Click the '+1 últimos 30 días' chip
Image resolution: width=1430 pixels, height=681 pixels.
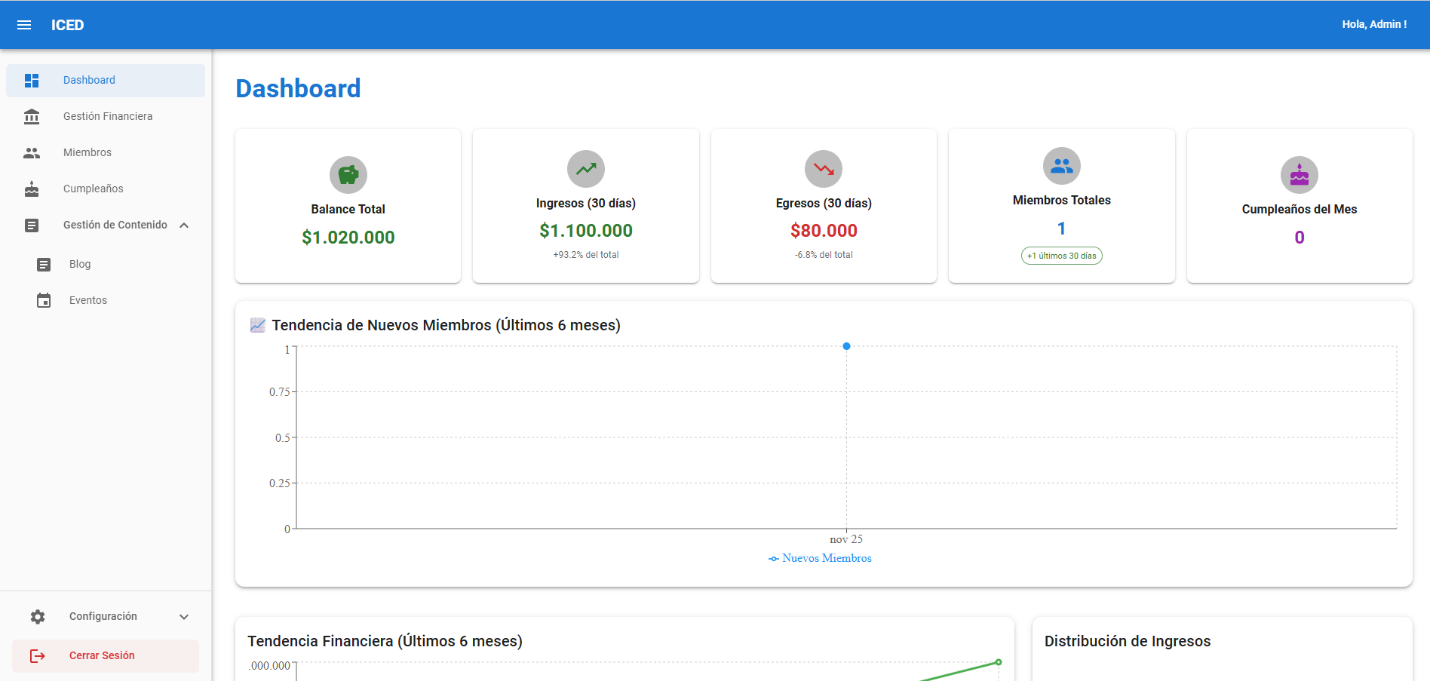click(1062, 256)
